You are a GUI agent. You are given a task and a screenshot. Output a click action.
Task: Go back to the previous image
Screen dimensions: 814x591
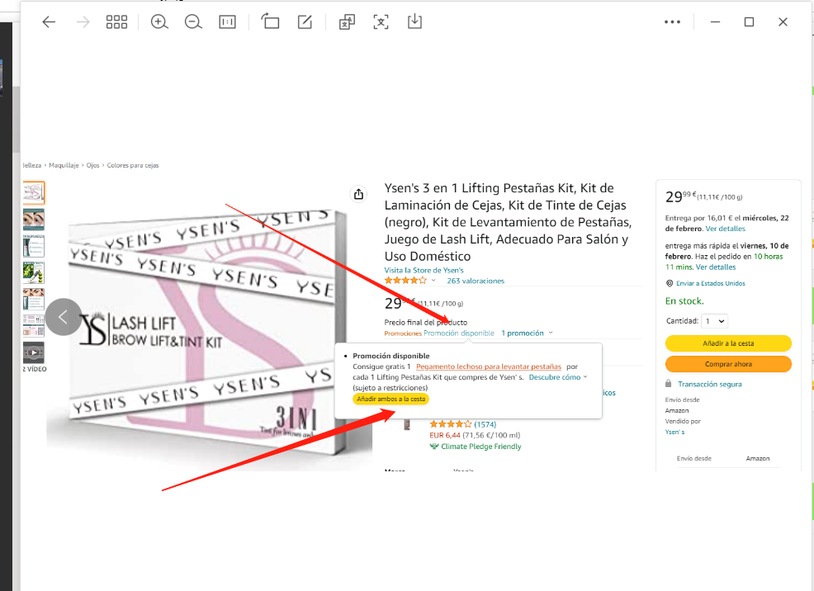49,22
